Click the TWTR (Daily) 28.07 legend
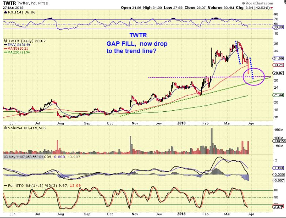The height and width of the screenshot is (218, 286). tap(27, 41)
